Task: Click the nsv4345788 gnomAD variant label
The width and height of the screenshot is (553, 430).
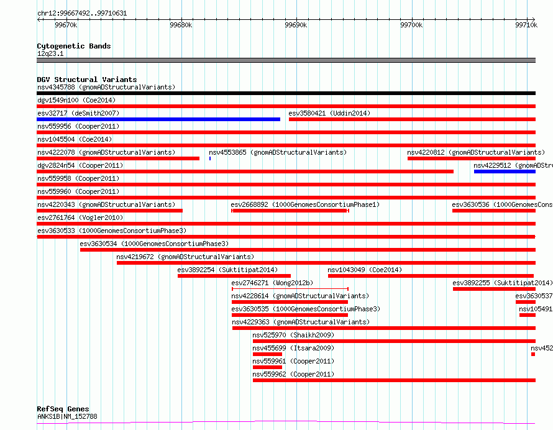Action: [106, 87]
